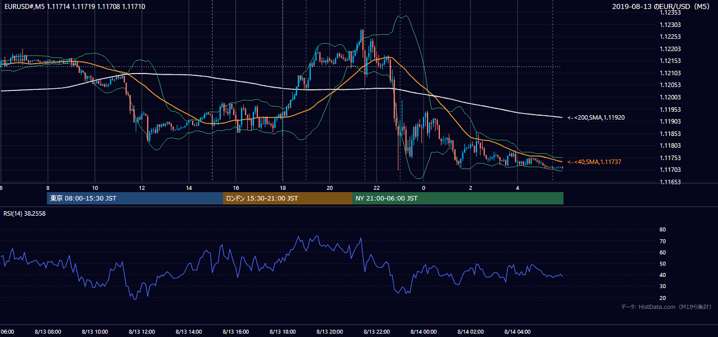Click price axis value 1.11653
This screenshot has height=337, width=718.
pyautogui.click(x=670, y=182)
